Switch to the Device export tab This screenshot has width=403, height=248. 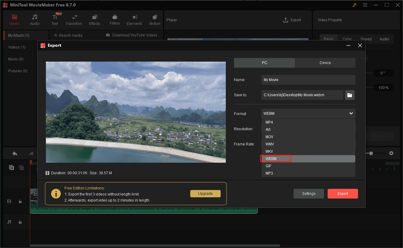pos(325,63)
